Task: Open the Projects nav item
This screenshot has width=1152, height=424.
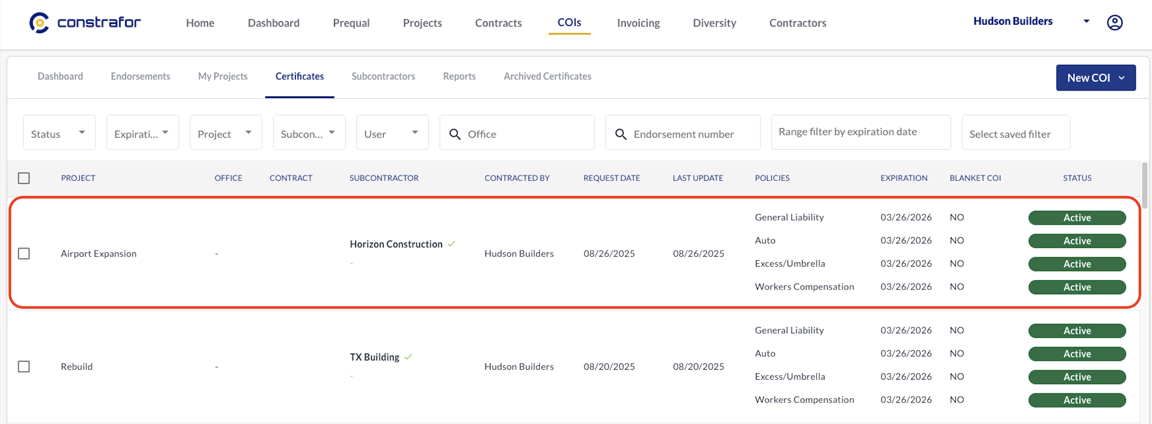Action: tap(422, 23)
